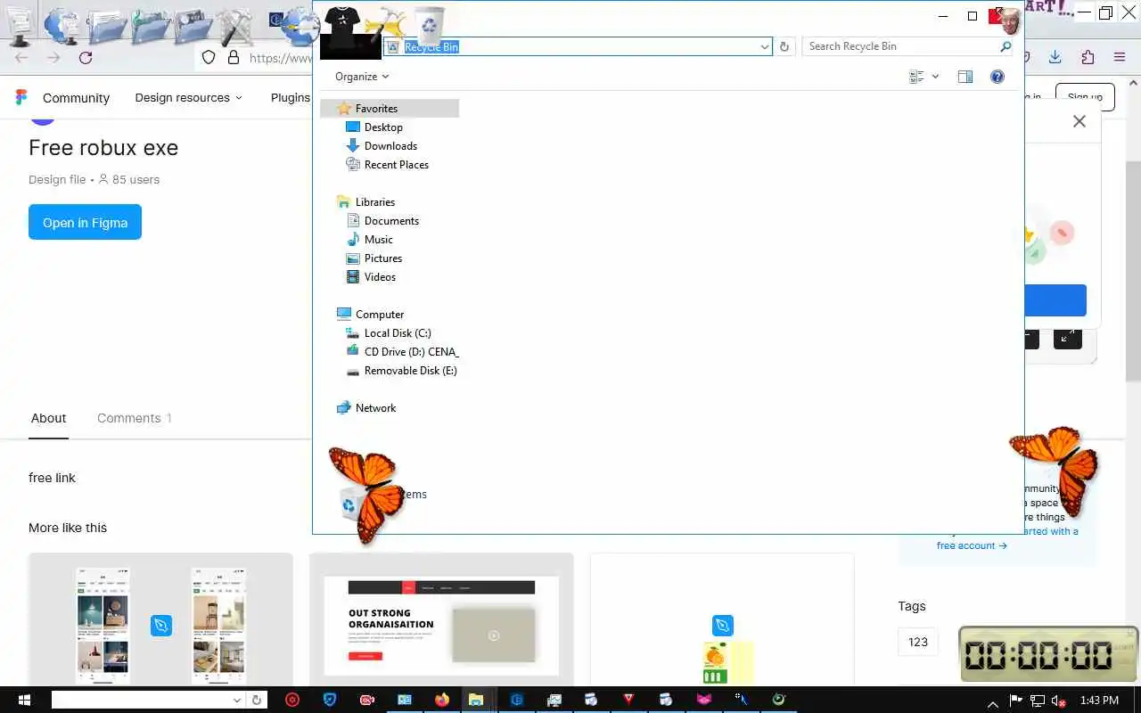Viewport: 1141px width, 713px height.
Task: Click the free account link
Action: click(x=972, y=545)
